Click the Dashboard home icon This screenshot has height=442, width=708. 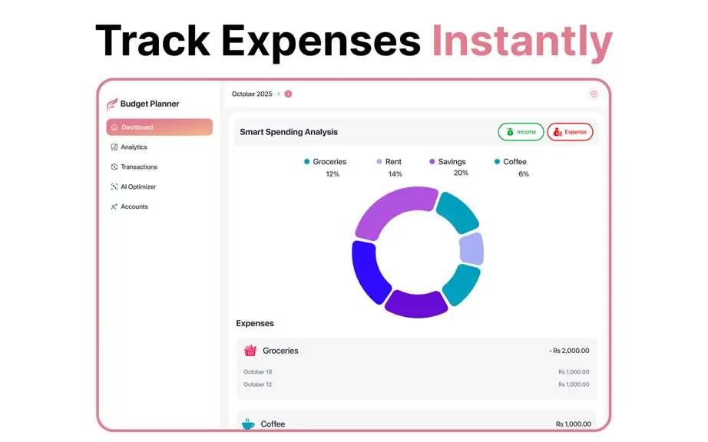[x=114, y=127]
